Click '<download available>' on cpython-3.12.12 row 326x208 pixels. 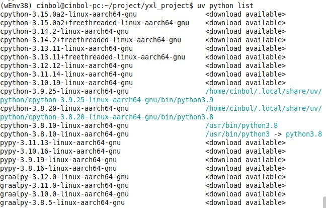[x=246, y=65]
